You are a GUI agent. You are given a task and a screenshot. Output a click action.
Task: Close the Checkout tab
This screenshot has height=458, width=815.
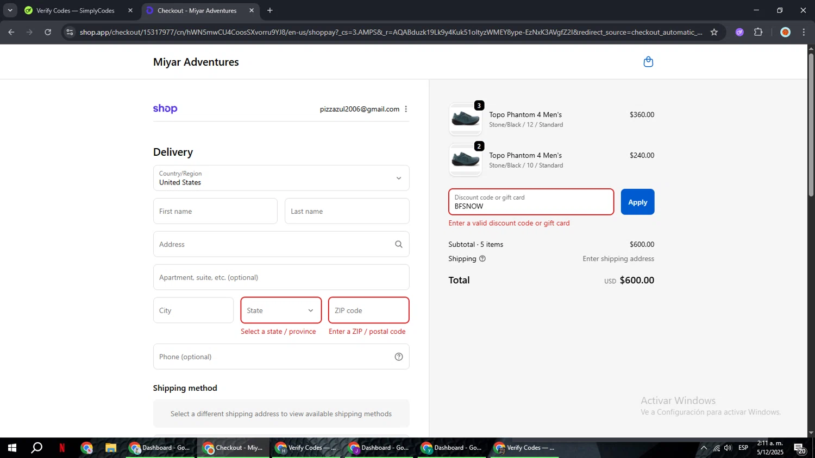[x=252, y=10]
